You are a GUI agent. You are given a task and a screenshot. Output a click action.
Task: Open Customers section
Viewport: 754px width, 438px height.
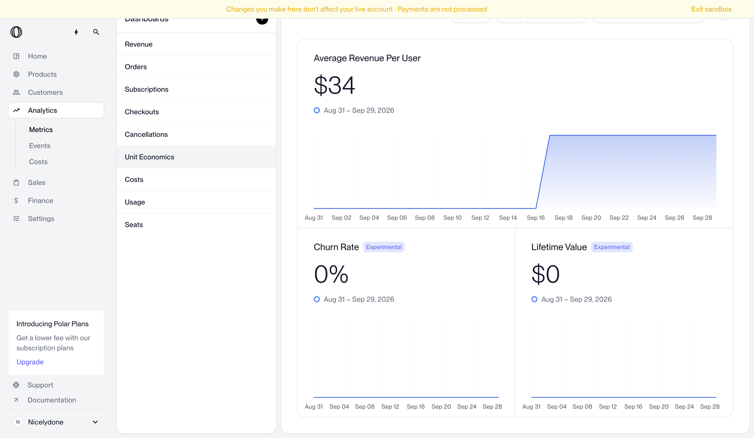56,92
